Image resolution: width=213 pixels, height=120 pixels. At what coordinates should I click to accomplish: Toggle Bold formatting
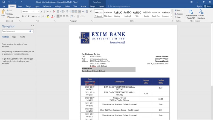pyautogui.click(x=23, y=16)
